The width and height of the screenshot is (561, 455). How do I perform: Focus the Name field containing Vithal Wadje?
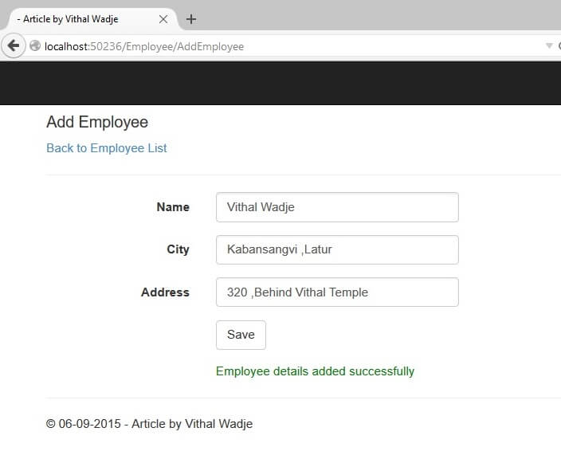[337, 207]
